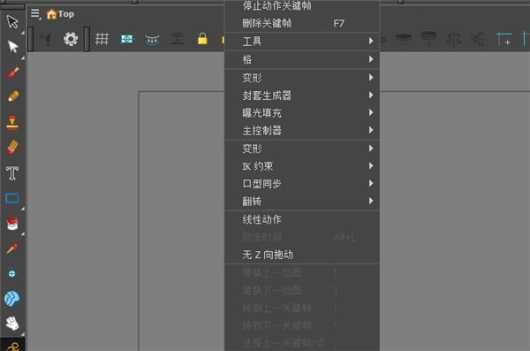Expand the 主控制器 submenu arrow
Viewport: 530px width, 351px height.
[x=371, y=130]
